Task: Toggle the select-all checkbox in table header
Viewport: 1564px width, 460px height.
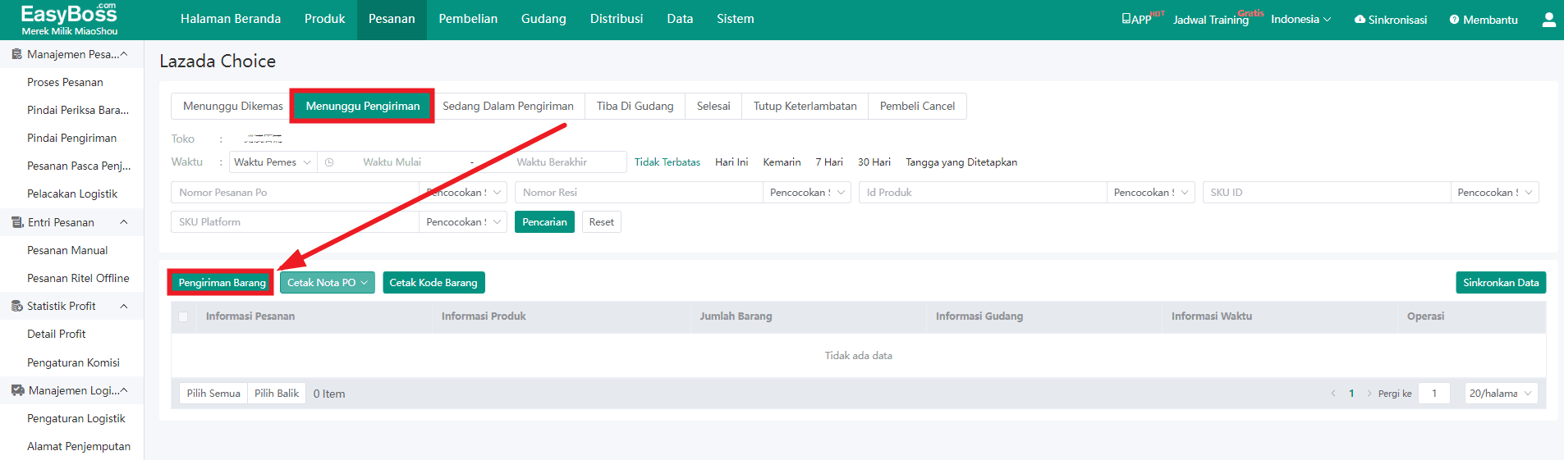Action: click(x=183, y=317)
